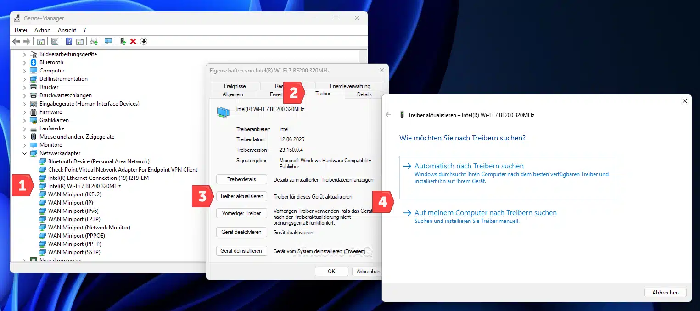The image size is (700, 311).
Task: Expand the Monitore category
Action: pyautogui.click(x=25, y=145)
